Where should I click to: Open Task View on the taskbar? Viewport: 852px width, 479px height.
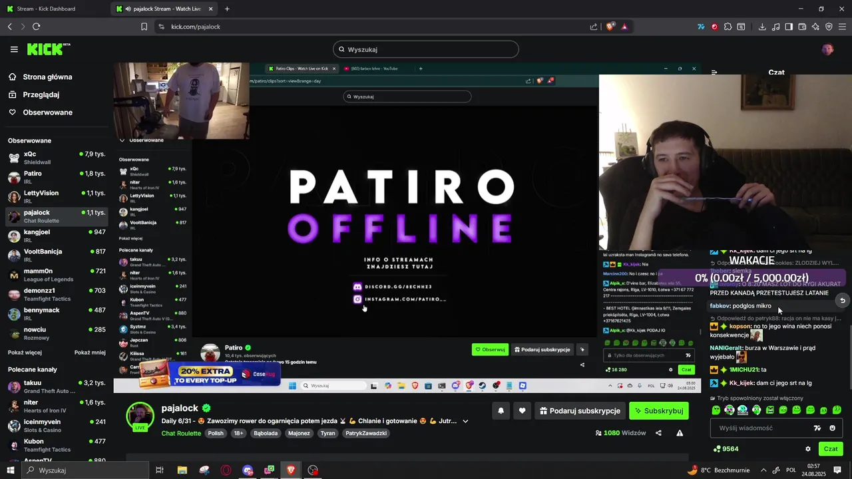click(160, 470)
